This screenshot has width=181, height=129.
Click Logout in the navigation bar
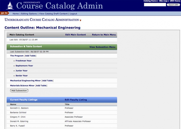tap(73, 14)
